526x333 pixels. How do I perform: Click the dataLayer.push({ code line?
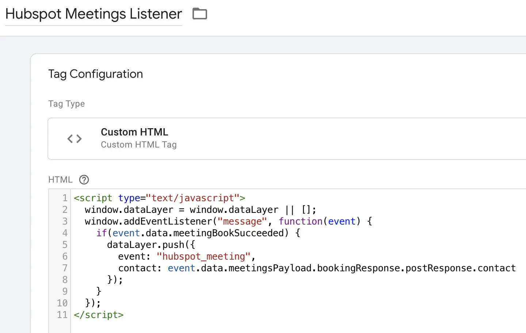point(151,245)
